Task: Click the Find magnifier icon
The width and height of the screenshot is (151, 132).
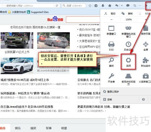Action: coord(111,60)
